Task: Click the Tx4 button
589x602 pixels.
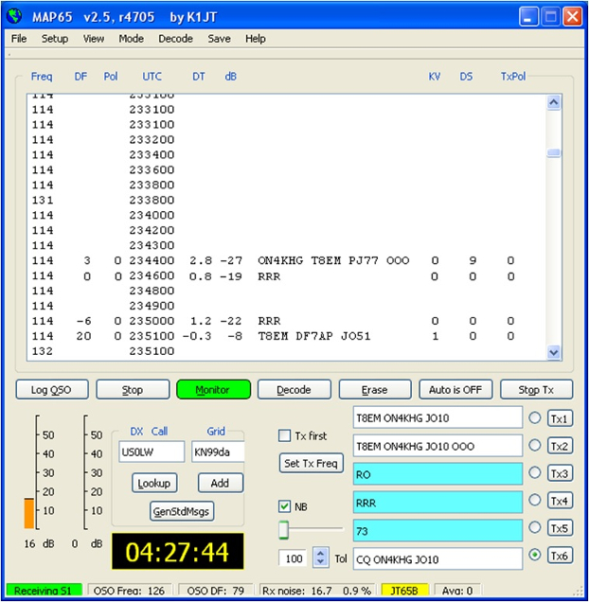Action: (560, 501)
